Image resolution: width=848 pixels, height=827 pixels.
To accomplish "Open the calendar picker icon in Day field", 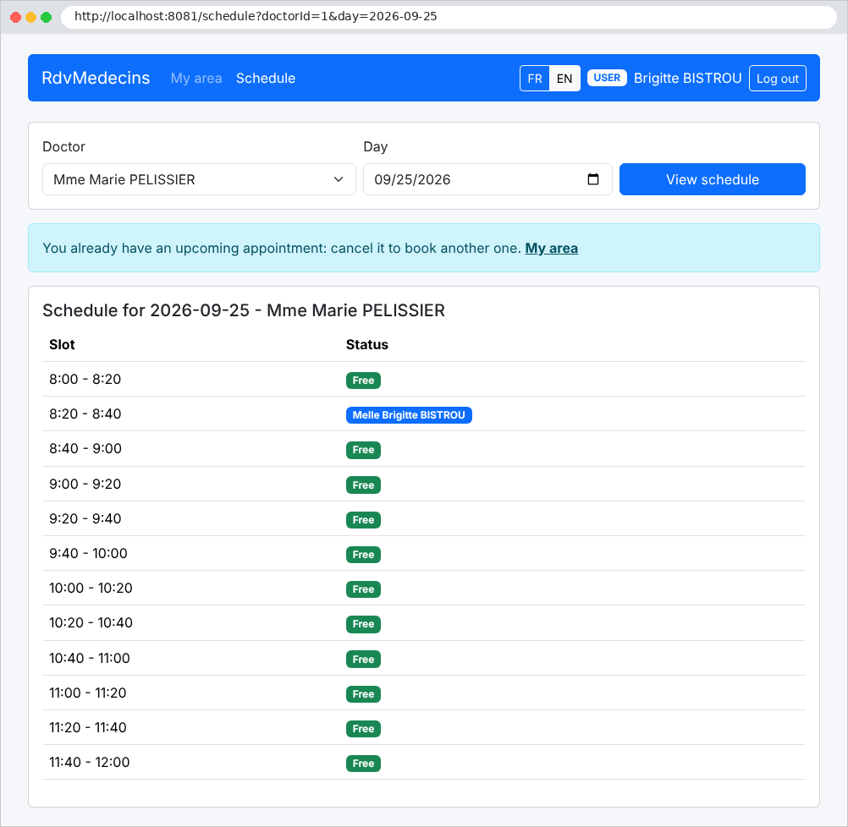I will coord(592,179).
